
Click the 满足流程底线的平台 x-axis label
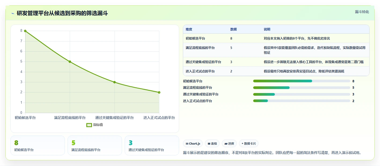pyautogui.click(x=70, y=118)
